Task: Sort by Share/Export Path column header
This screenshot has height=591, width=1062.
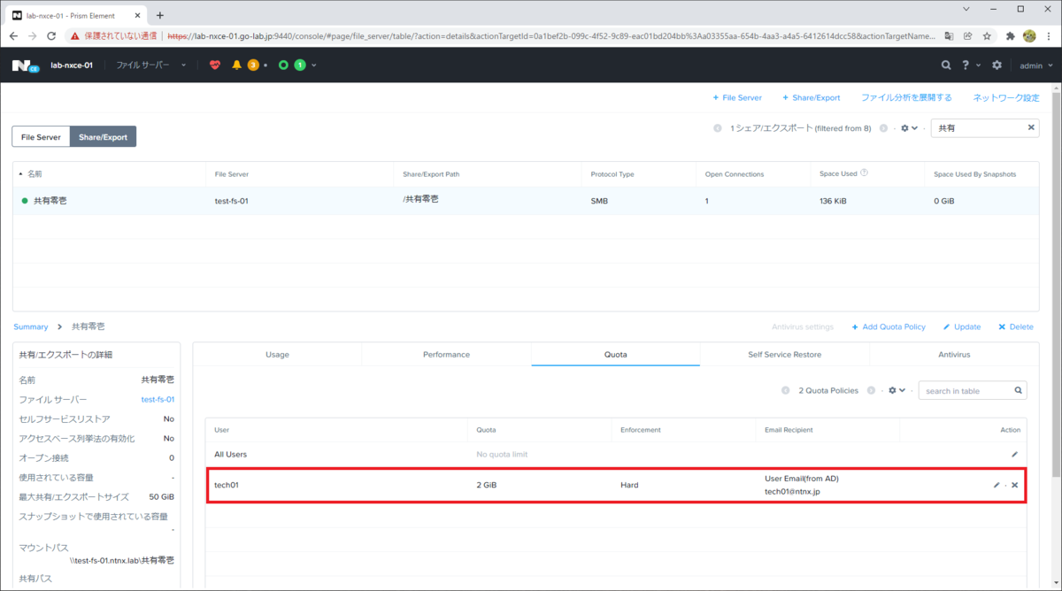Action: coord(431,174)
